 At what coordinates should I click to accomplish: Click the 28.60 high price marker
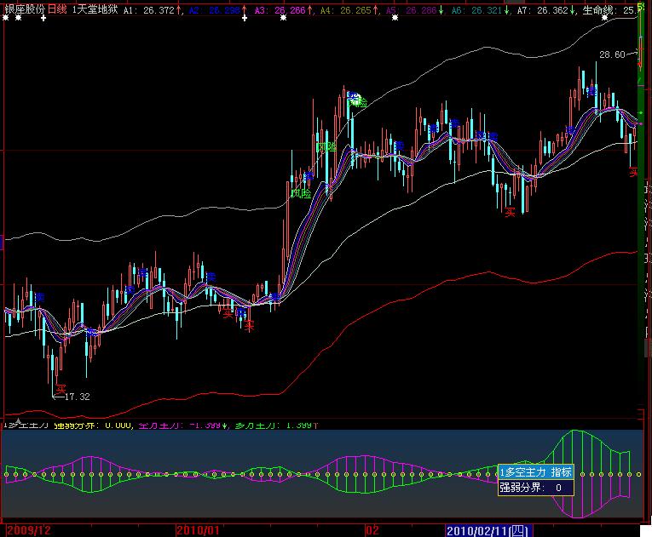(x=612, y=54)
